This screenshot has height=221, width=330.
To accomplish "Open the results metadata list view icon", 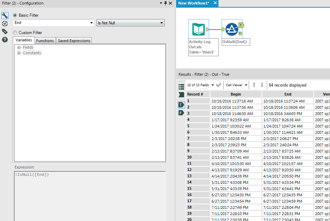I will [x=181, y=87].
